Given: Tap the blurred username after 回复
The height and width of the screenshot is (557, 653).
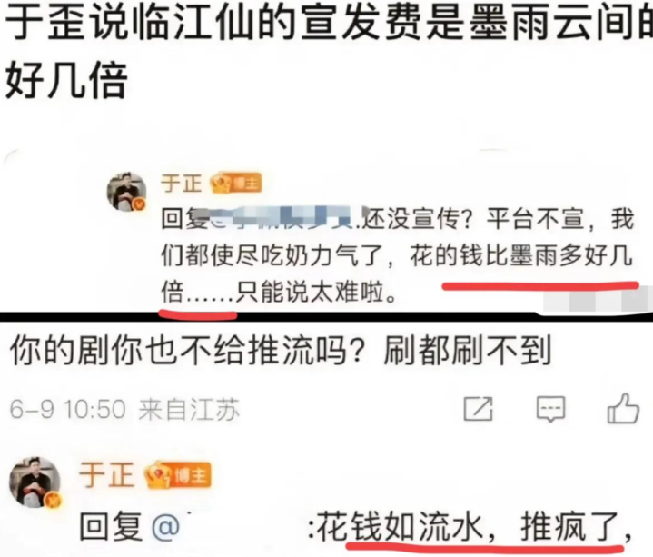Looking at the screenshot, I should [285, 219].
